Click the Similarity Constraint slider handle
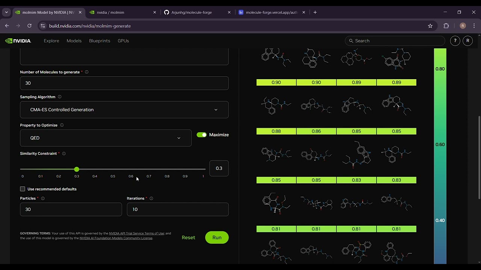 point(77,169)
